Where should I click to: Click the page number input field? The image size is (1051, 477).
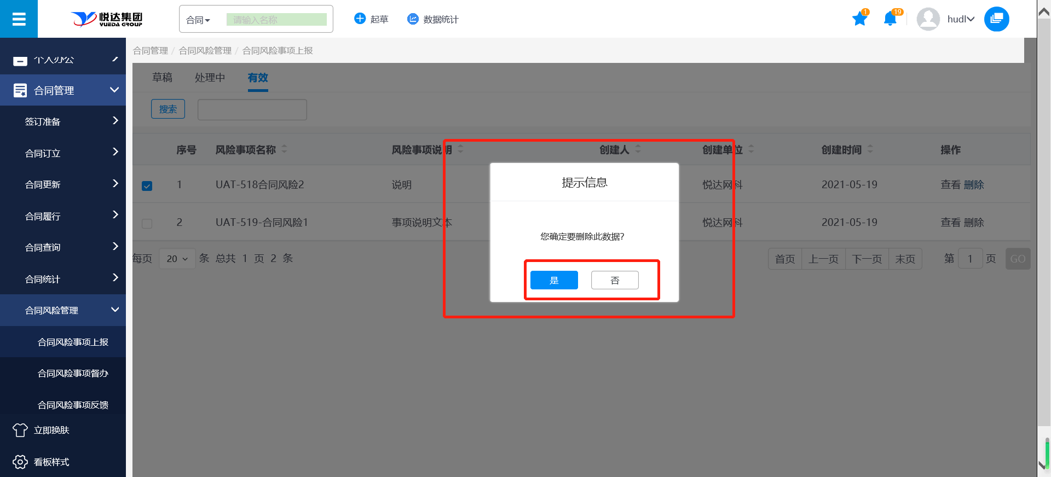970,259
